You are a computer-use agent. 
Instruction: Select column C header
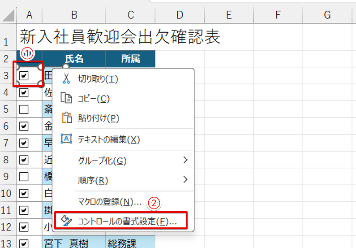[x=131, y=15]
